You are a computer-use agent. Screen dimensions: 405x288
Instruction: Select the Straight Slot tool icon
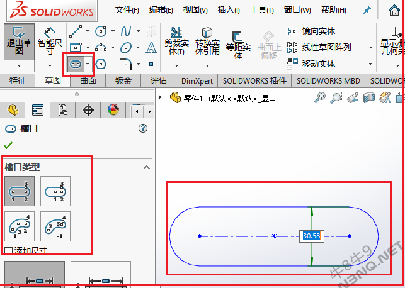[76, 64]
